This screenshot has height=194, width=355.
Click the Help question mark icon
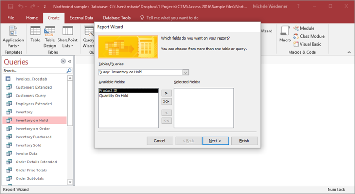click(x=298, y=6)
